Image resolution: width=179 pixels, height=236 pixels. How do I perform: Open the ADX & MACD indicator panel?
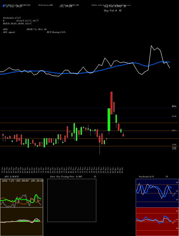(21, 193)
